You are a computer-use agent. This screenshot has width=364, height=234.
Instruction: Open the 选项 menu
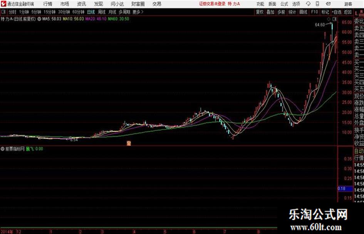[296, 4]
